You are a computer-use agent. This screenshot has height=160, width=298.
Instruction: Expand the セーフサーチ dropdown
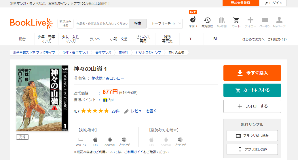[165, 24]
